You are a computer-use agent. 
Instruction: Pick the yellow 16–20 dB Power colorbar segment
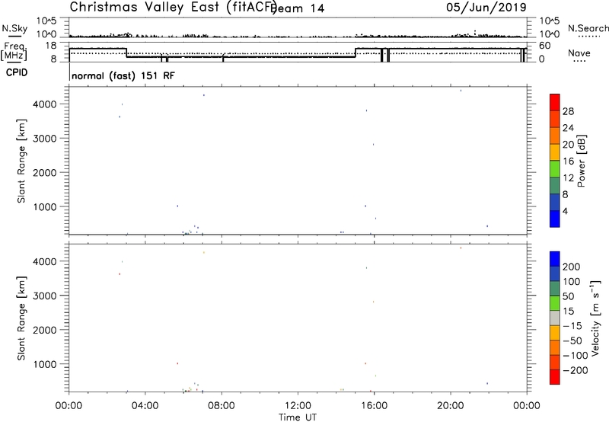(555, 152)
